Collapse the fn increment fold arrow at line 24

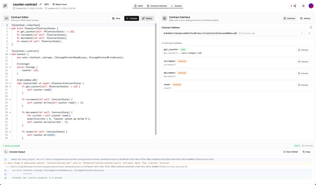pos(10,99)
